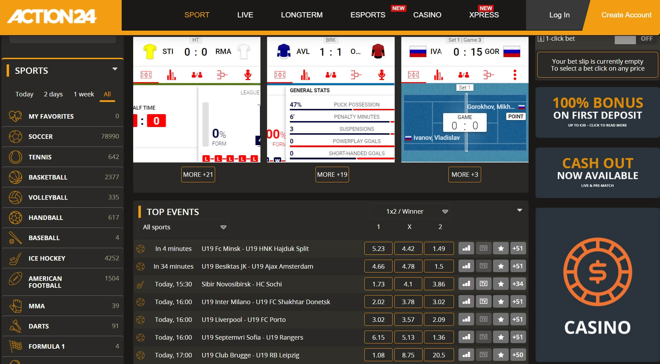Open statistics icon for U19 Liverpool match
This screenshot has width=660, height=364.
(x=466, y=319)
